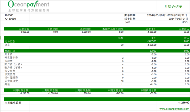The width and height of the screenshot is (190, 112).
Task: Select the 800.00 value under 上期结单金额
Action: [x=87, y=93]
